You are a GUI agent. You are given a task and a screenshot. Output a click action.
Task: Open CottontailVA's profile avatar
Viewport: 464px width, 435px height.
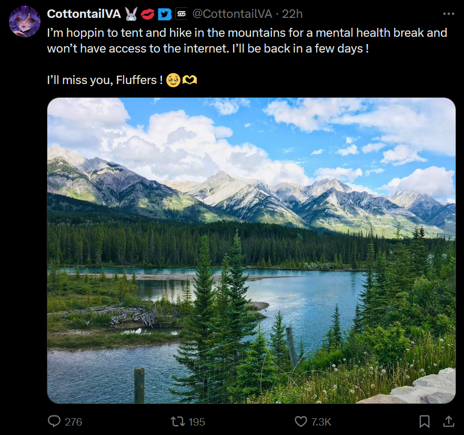[x=24, y=22]
